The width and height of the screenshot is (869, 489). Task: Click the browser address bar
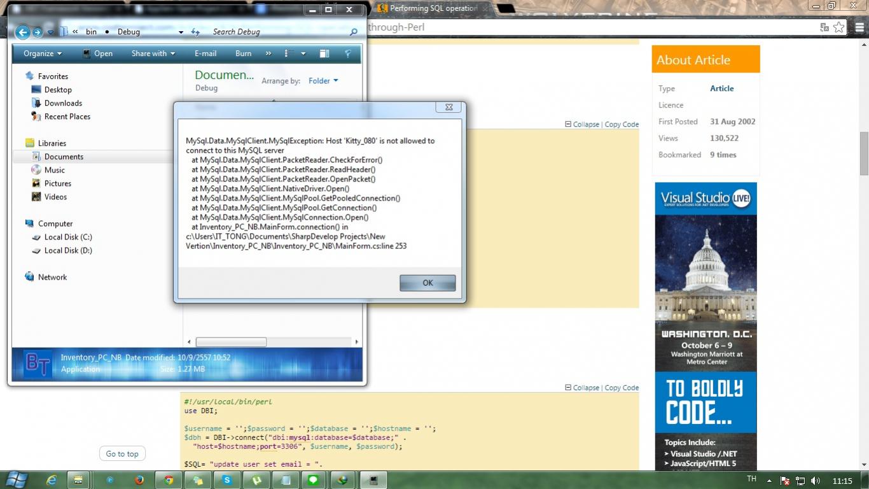pos(592,27)
